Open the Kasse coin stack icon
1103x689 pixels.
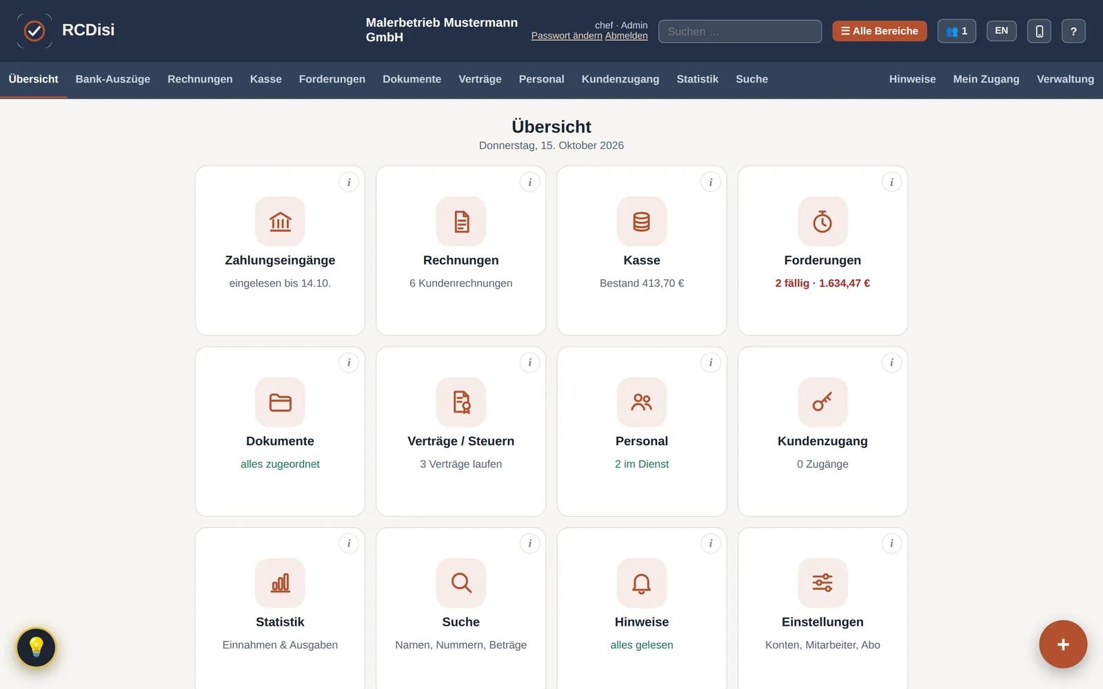coord(642,221)
